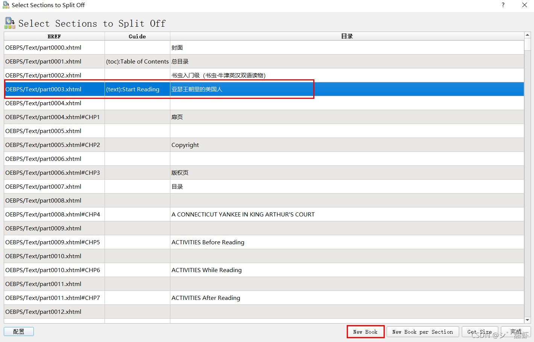Screen dimensions: 534x342
Task: Select row OEBPS/Text/part0007.xhtml
Action: point(264,186)
